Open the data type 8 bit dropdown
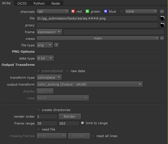Image resolution: width=168 pixels, height=144 pixels. point(45,58)
